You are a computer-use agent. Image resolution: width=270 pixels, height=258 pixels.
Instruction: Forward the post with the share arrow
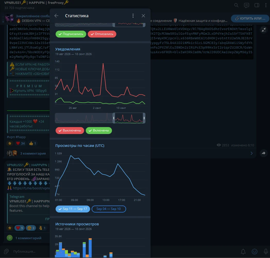pyautogui.click(x=264, y=153)
